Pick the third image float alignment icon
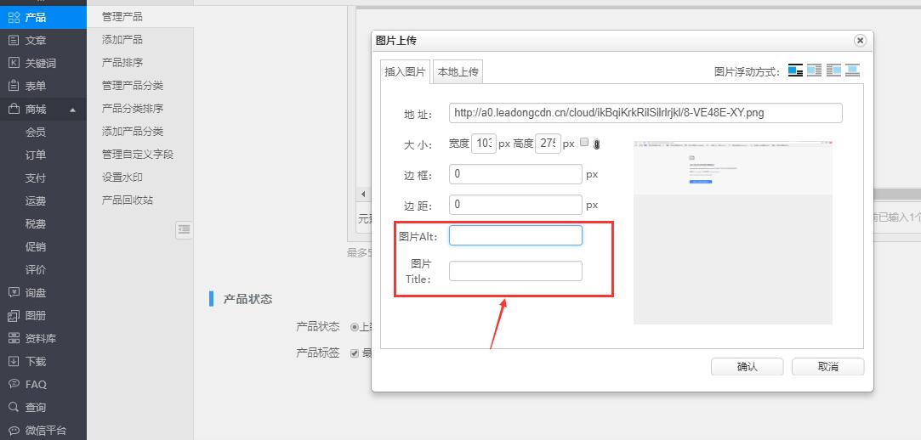The image size is (921, 440). (833, 71)
